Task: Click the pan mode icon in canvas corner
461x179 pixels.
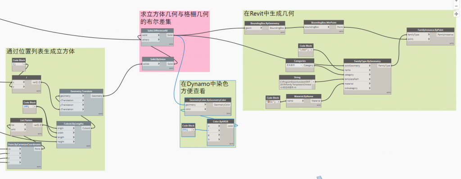Action: click(456, 14)
